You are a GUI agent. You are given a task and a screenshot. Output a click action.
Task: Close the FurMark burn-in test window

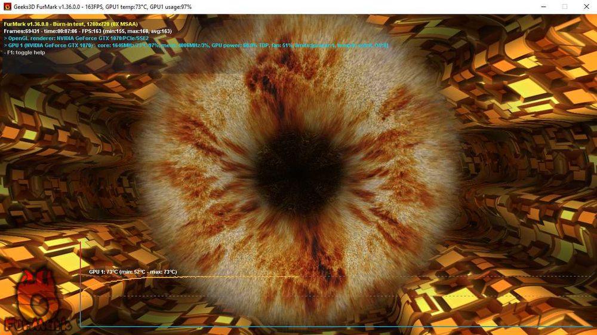tap(586, 7)
